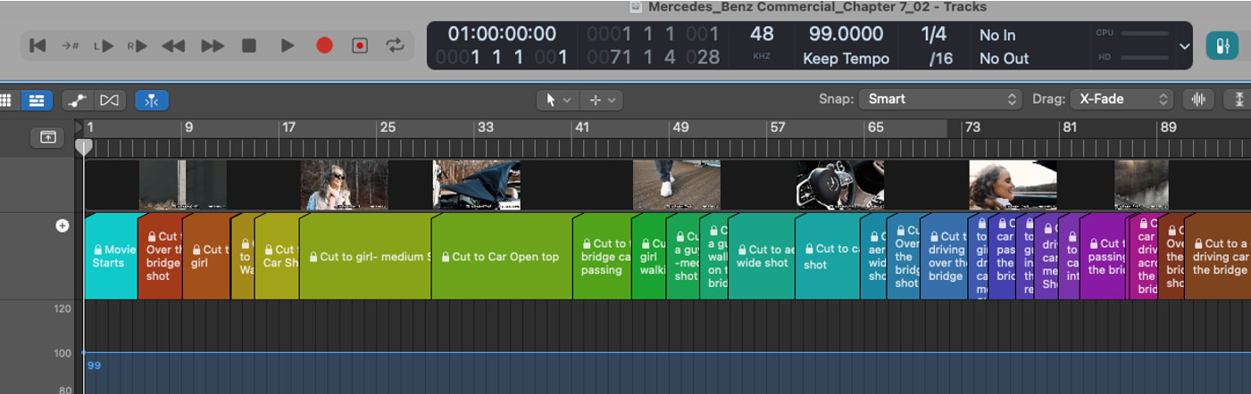Toggle Cycle mode on

[394, 45]
